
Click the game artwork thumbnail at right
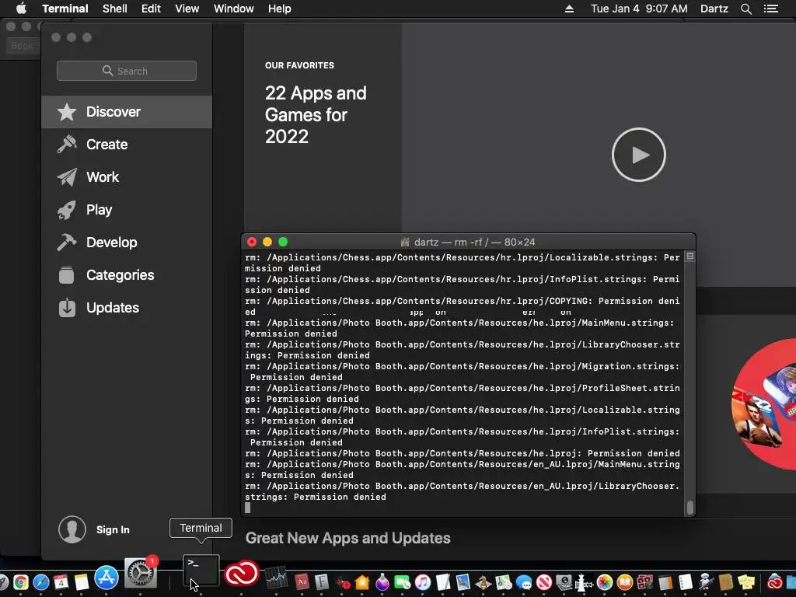(764, 403)
